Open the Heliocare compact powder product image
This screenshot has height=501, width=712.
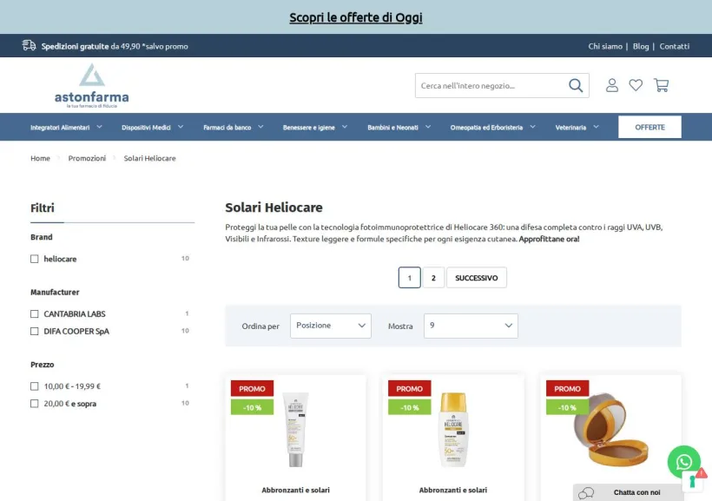coord(611,430)
